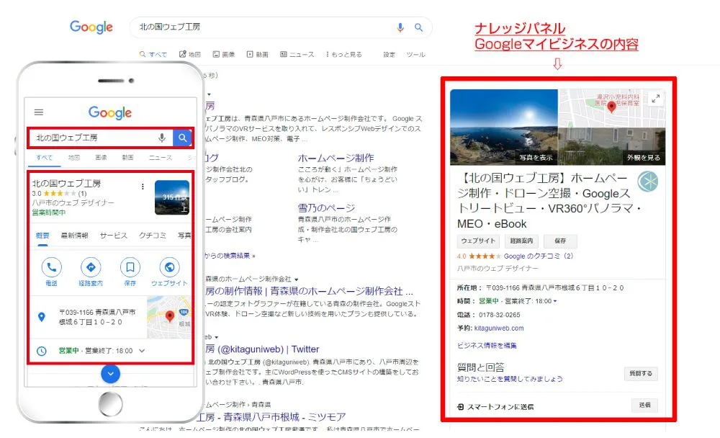720x438 pixels.
Task: Click the panel 保存 button
Action: click(x=560, y=241)
